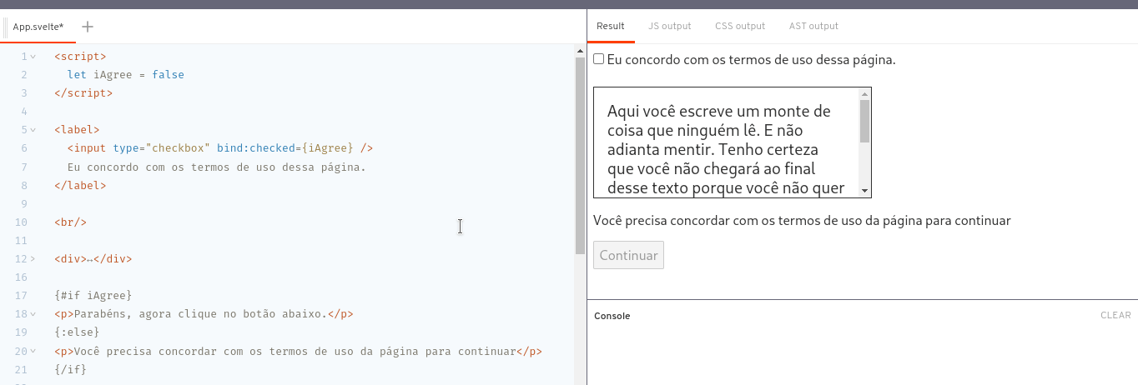Viewport: 1138px width, 385px height.
Task: Open the AST output tab
Action: tap(813, 26)
